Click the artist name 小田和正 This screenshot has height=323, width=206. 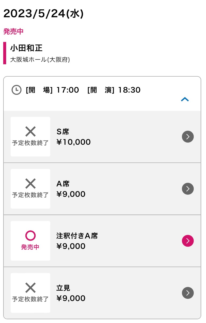click(26, 48)
